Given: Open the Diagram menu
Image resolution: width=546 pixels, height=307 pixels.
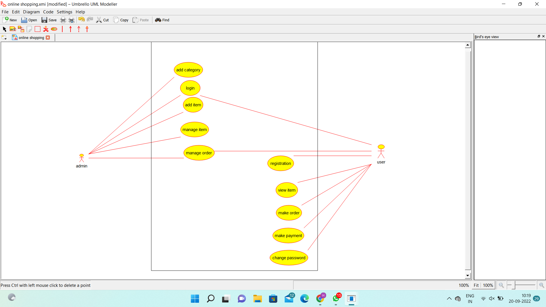Looking at the screenshot, I should coord(31,12).
